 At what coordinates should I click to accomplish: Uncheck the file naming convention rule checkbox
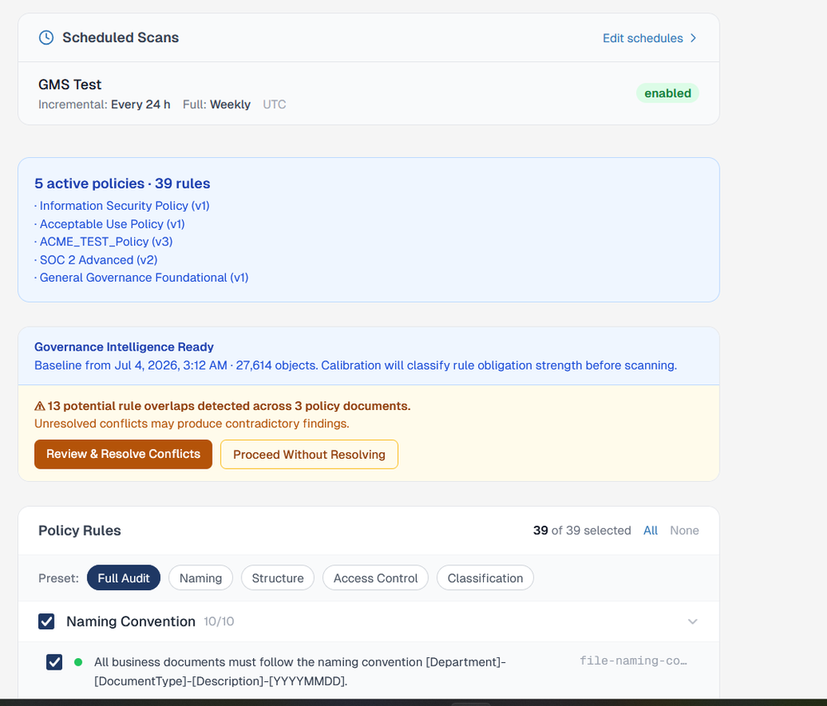[55, 662]
